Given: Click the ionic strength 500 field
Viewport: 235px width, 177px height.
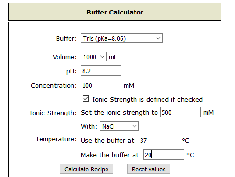Looking at the screenshot, I should click(x=180, y=112).
